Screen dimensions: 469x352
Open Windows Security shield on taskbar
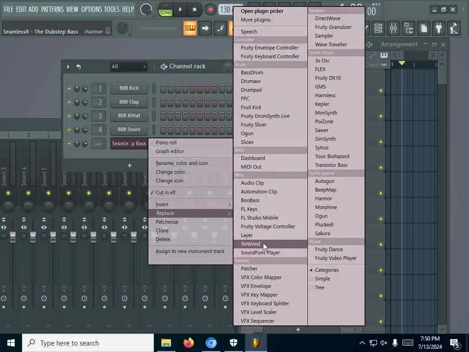coord(233,343)
